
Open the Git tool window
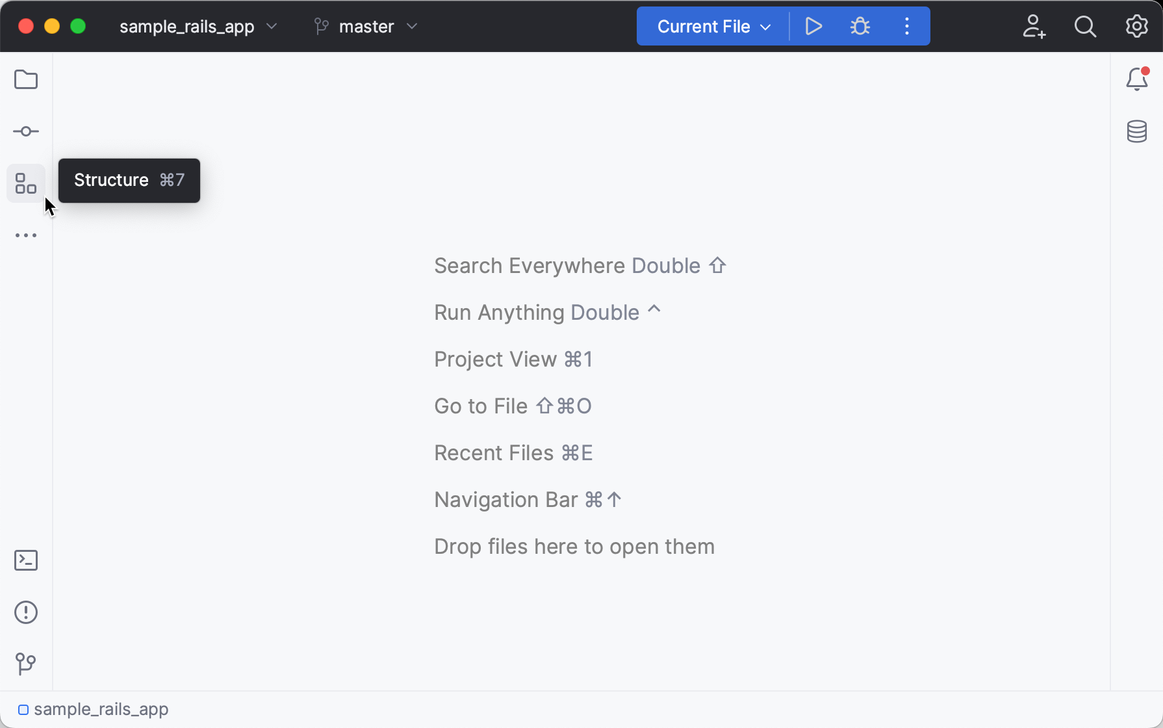pos(26,664)
